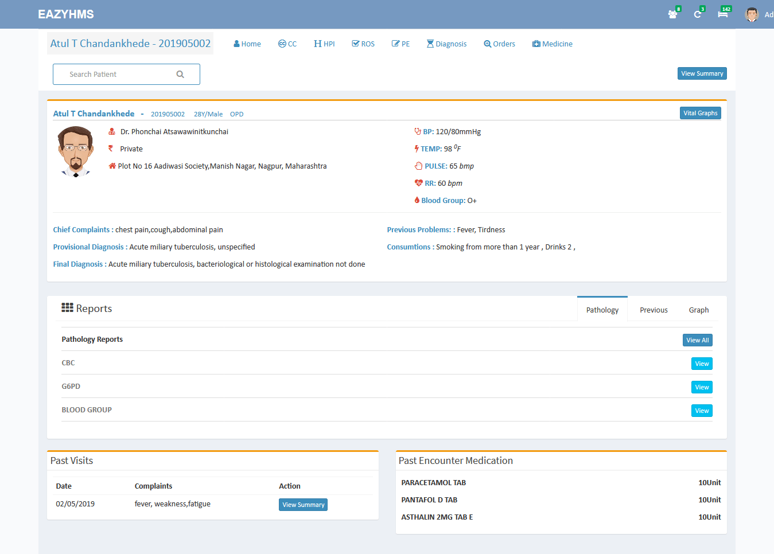Click the users group icon in header

click(x=672, y=14)
